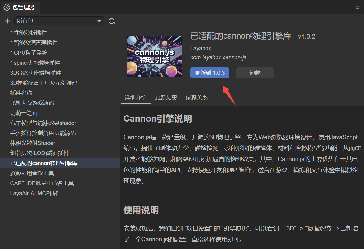Open the panel hamburger menu

(x=358, y=7)
